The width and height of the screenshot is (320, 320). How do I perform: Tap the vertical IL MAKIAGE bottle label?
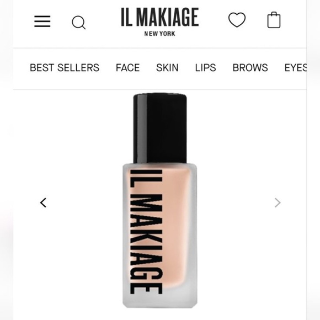[x=146, y=232]
